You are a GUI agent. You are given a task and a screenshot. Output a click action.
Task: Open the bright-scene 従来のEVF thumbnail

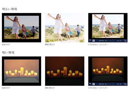22,28
